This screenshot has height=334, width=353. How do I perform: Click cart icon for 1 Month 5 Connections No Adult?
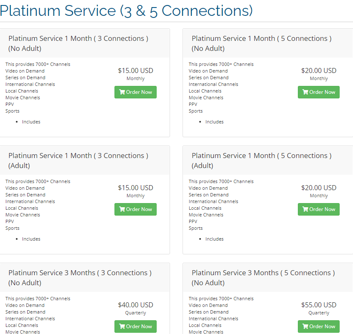click(305, 92)
